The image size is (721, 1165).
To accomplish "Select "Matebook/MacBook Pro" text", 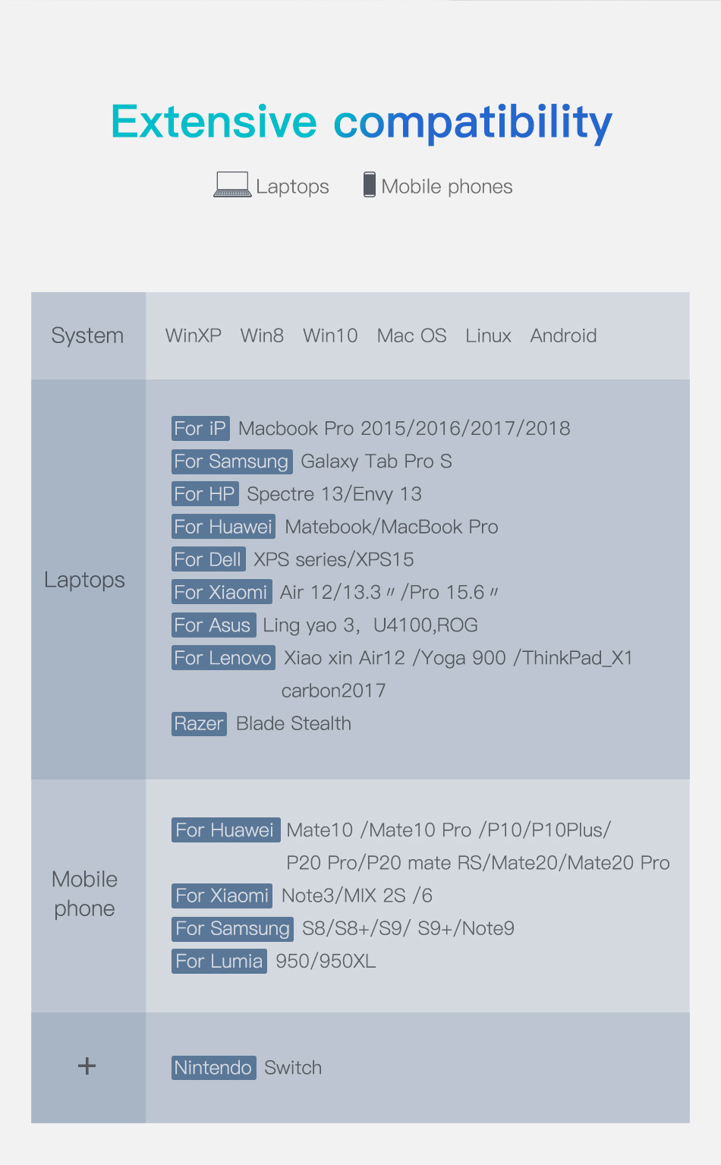I will point(392,527).
